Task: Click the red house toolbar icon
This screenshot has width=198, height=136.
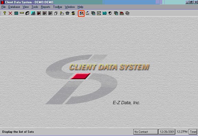Action: (x=122, y=13)
